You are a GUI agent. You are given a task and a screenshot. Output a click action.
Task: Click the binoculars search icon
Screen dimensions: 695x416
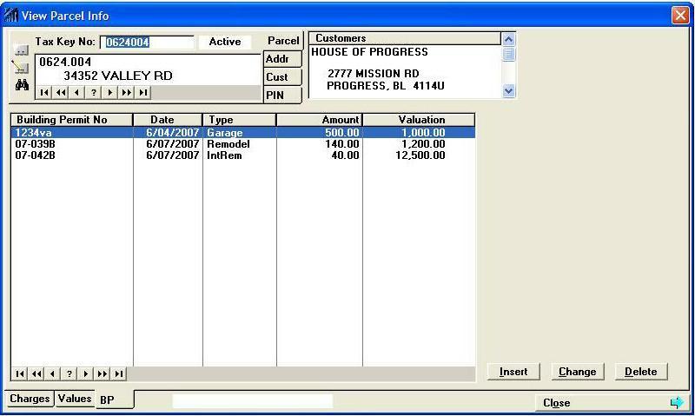(19, 85)
